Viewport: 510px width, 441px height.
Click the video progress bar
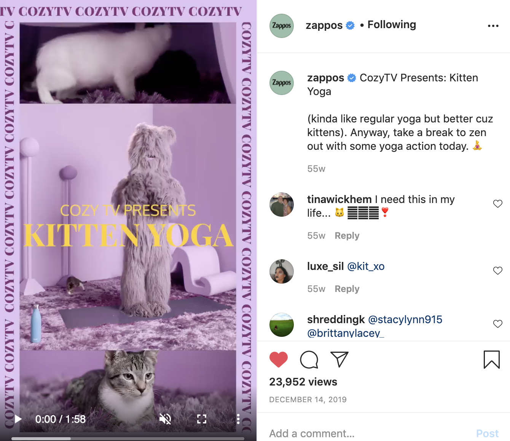128,438
